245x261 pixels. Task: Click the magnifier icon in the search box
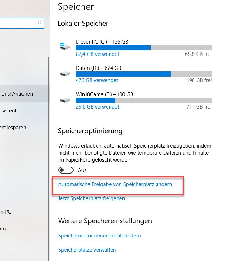point(39,24)
